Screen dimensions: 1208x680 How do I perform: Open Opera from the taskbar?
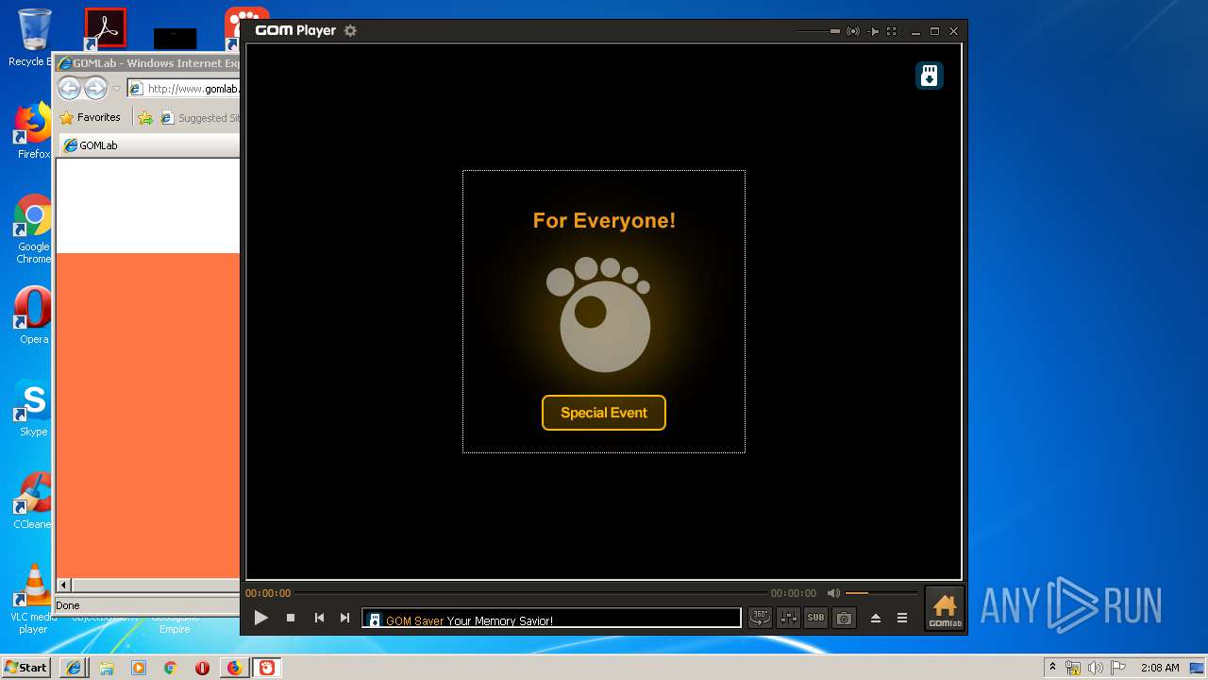click(202, 668)
